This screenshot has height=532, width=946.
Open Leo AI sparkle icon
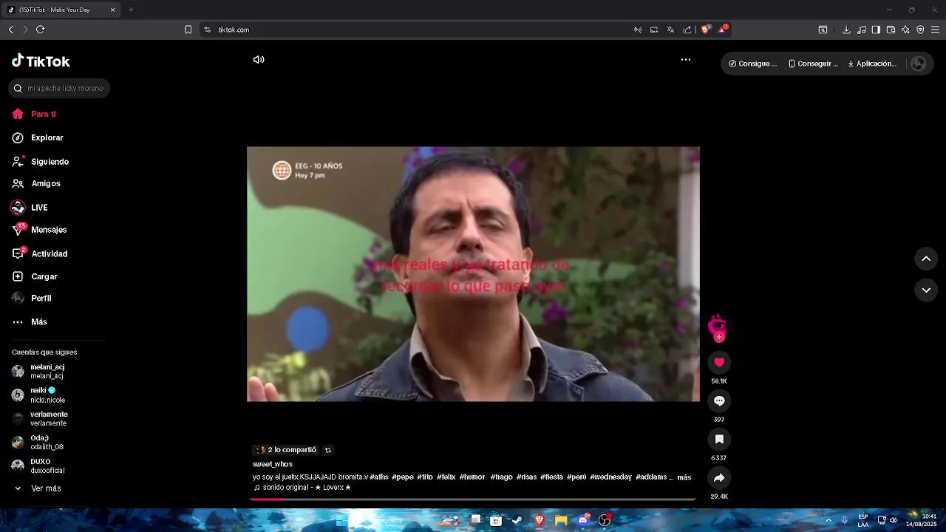tap(905, 30)
